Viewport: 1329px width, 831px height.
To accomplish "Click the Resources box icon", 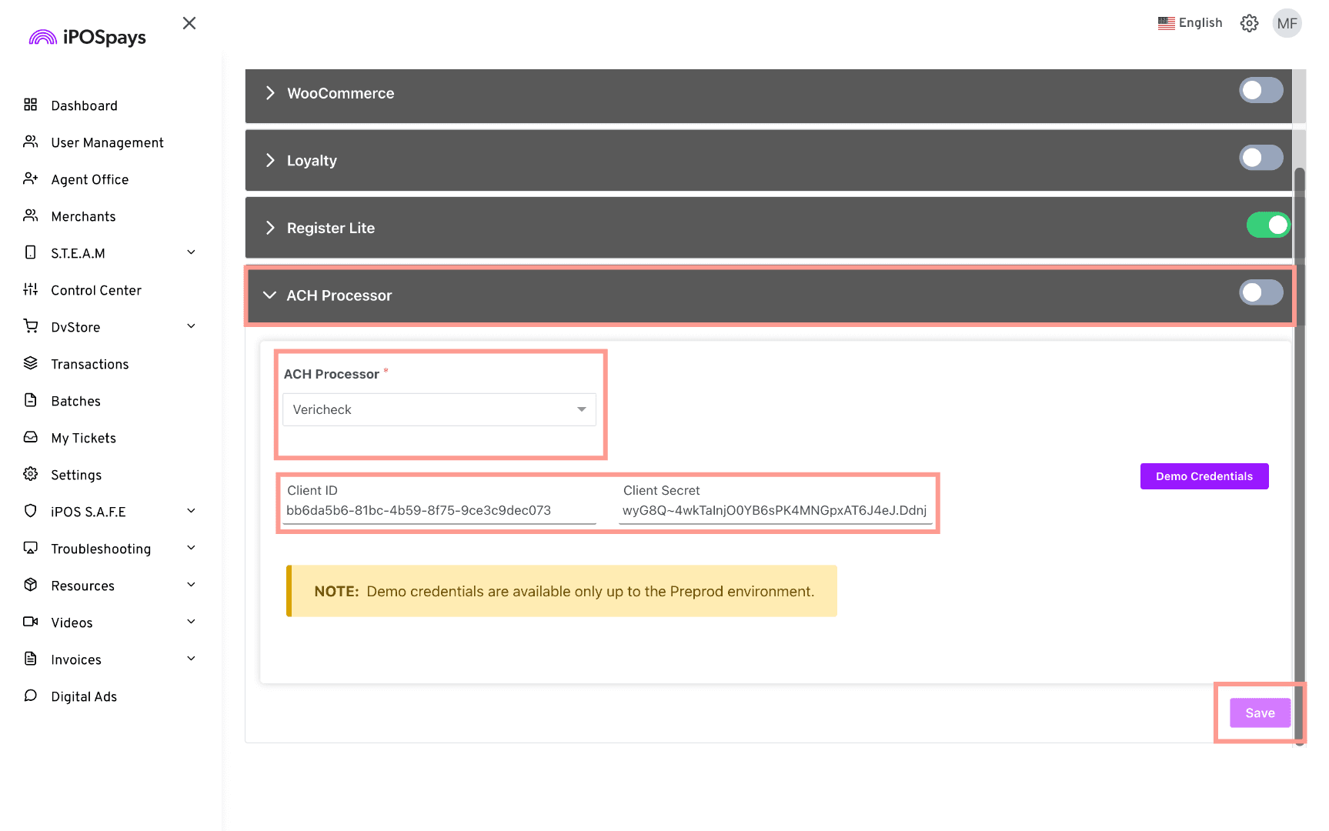I will (x=31, y=585).
